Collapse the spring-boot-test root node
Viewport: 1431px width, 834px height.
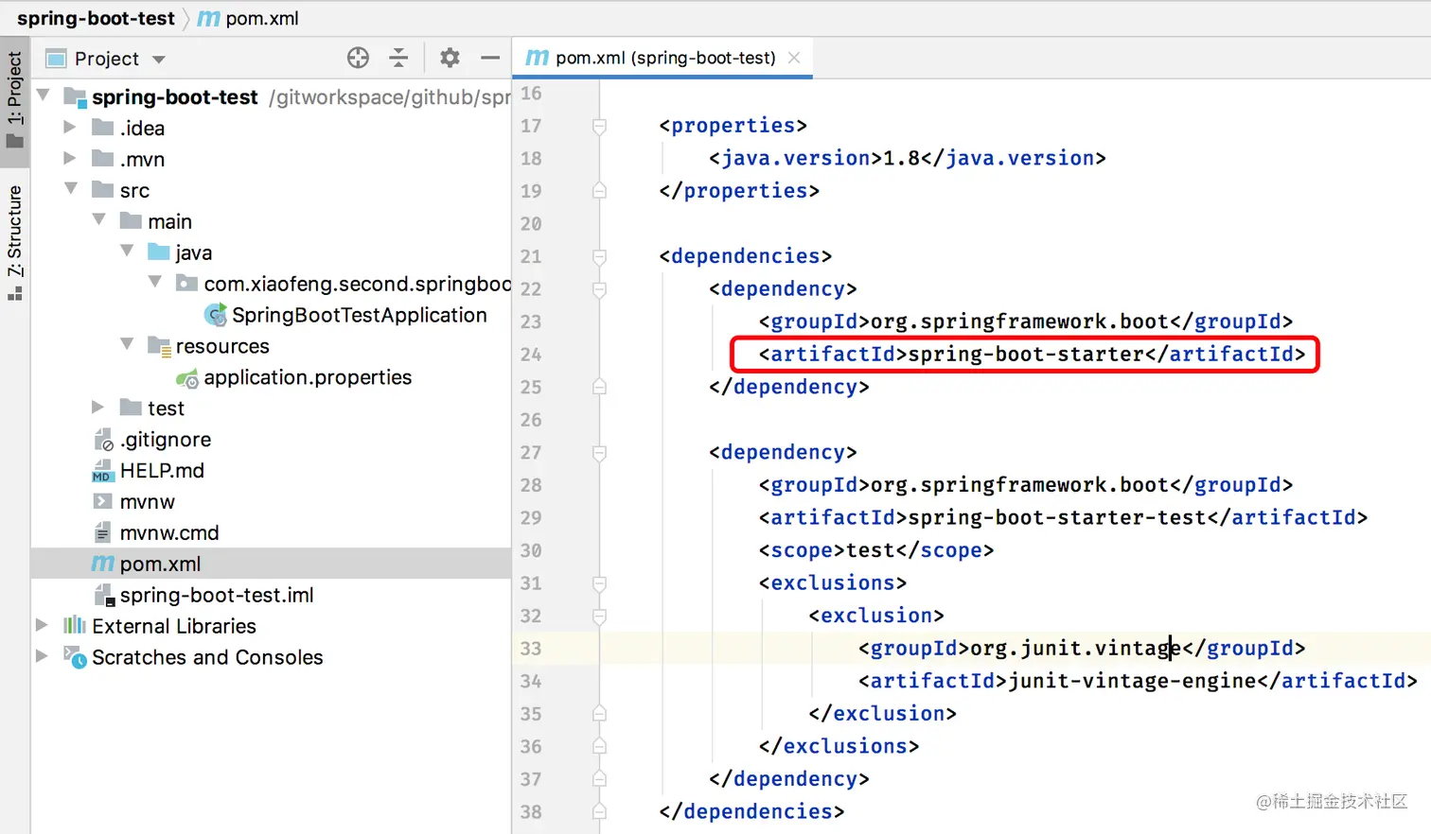tap(44, 96)
